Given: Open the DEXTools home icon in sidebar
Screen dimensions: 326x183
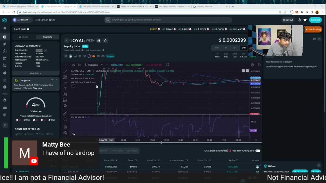Looking at the screenshot, I should pos(5,28).
